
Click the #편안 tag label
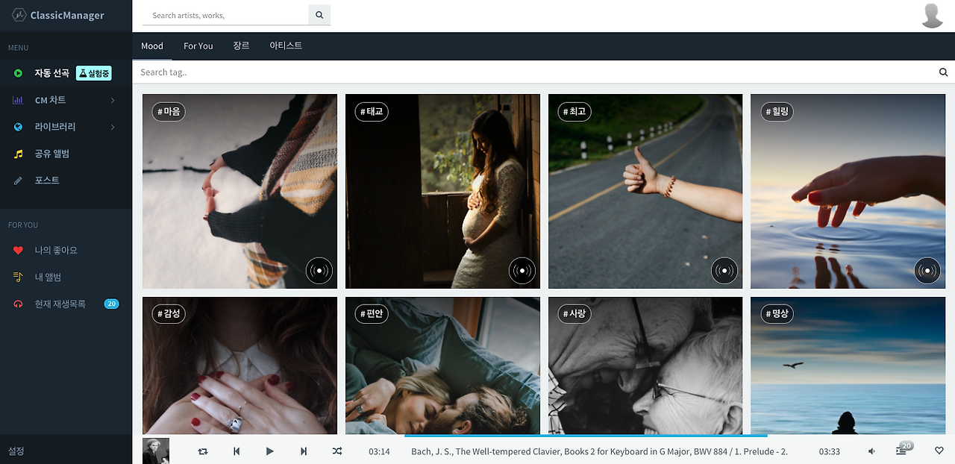click(x=372, y=314)
